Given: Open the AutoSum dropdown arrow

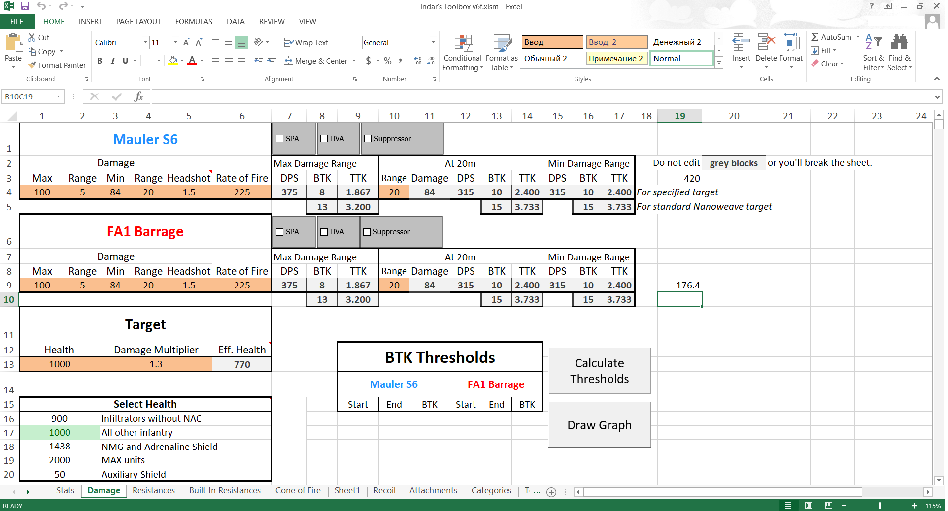Looking at the screenshot, I should pyautogui.click(x=858, y=37).
